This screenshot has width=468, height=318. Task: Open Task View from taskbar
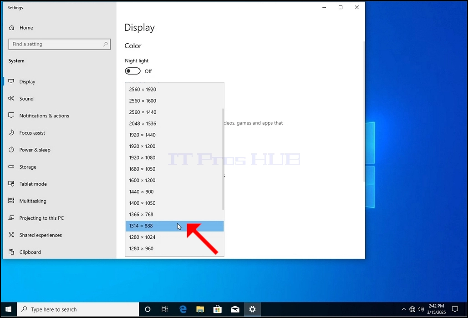(x=165, y=309)
